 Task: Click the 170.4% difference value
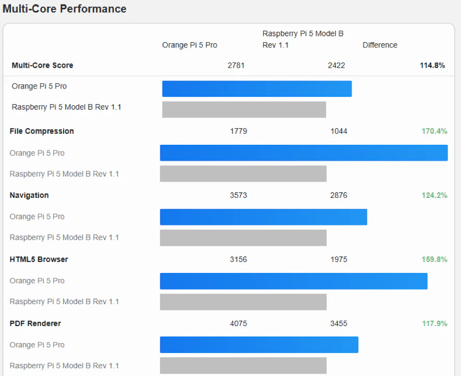434,131
